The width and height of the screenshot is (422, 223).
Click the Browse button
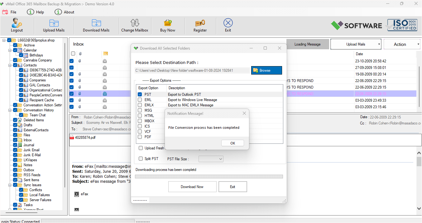click(x=267, y=70)
